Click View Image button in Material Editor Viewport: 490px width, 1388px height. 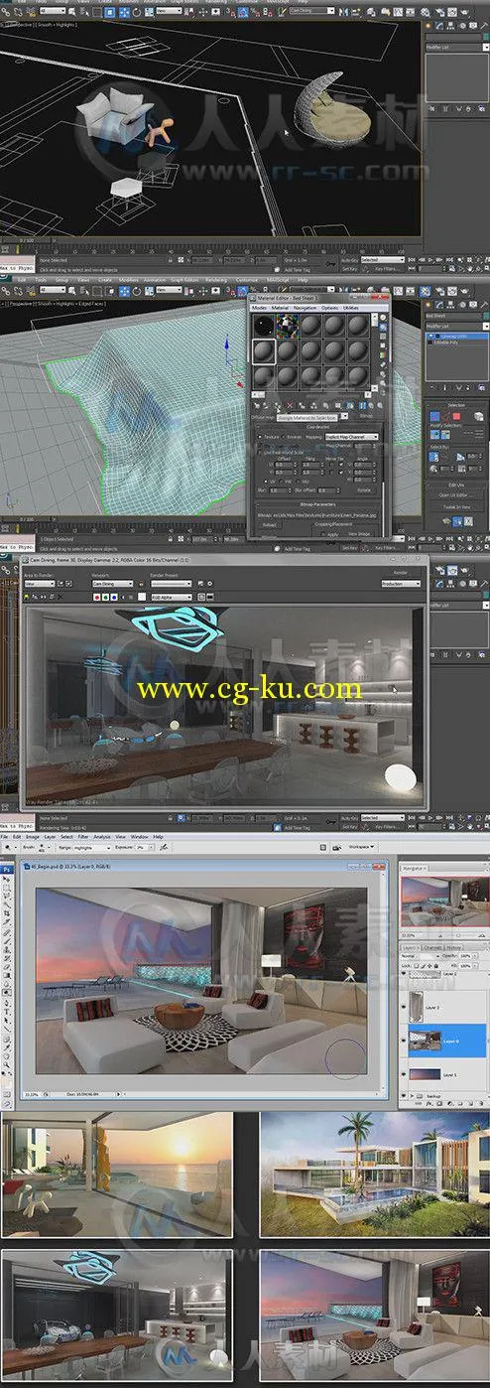[359, 533]
